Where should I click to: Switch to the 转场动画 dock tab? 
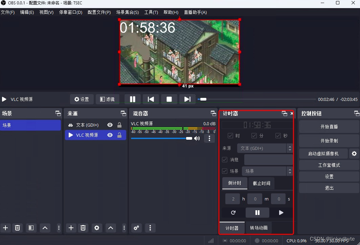pos(259,228)
